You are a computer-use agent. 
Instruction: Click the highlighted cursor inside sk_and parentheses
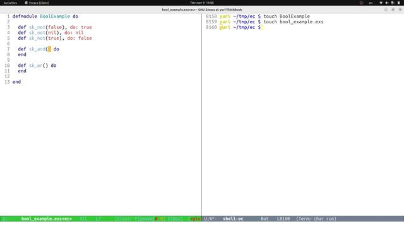(x=49, y=49)
